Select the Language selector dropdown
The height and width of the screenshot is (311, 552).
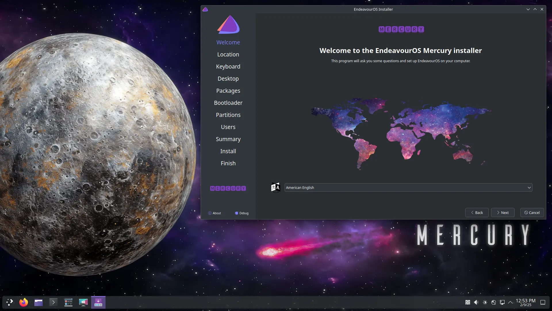(408, 187)
